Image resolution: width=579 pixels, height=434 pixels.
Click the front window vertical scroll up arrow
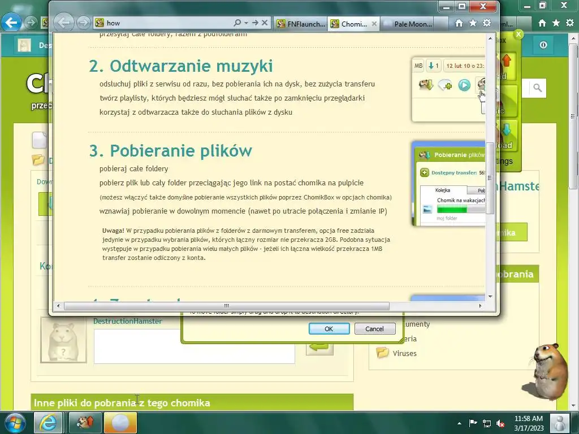tap(490, 38)
